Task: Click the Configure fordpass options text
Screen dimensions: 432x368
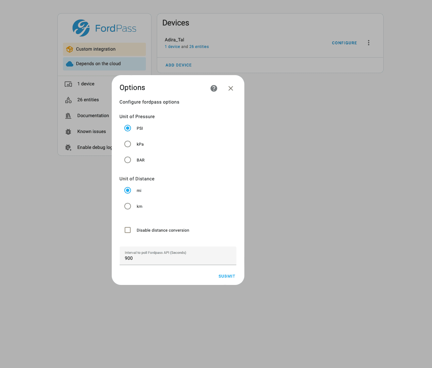Action: coord(150,102)
